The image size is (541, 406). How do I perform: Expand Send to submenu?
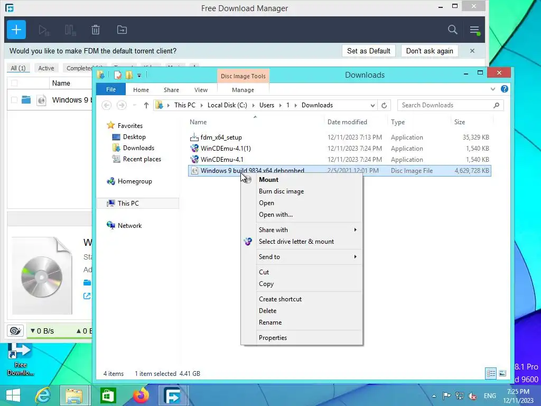(x=302, y=257)
